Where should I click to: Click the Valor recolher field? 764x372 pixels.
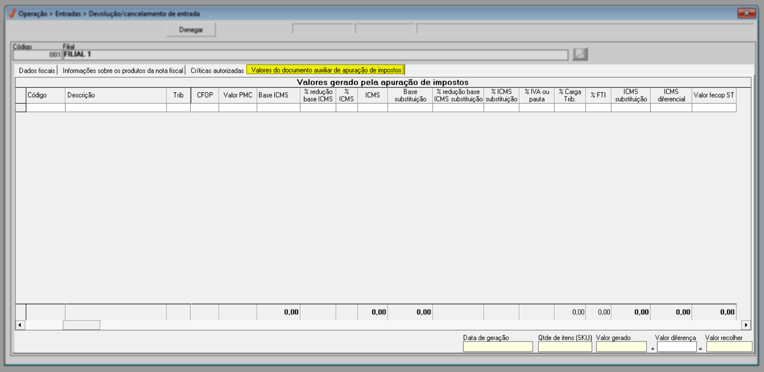click(x=729, y=347)
